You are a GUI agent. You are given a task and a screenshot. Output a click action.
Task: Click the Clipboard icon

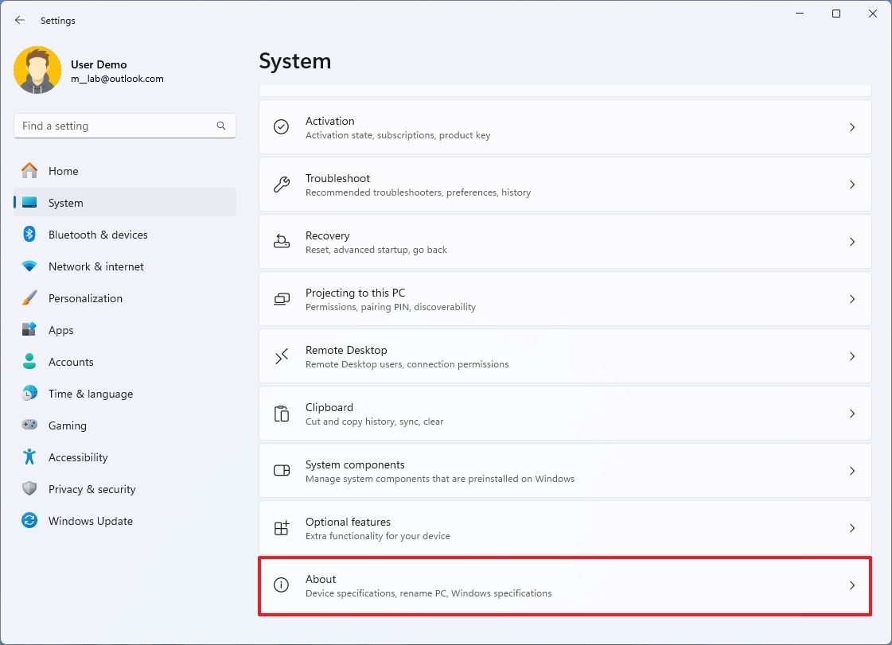click(x=281, y=414)
